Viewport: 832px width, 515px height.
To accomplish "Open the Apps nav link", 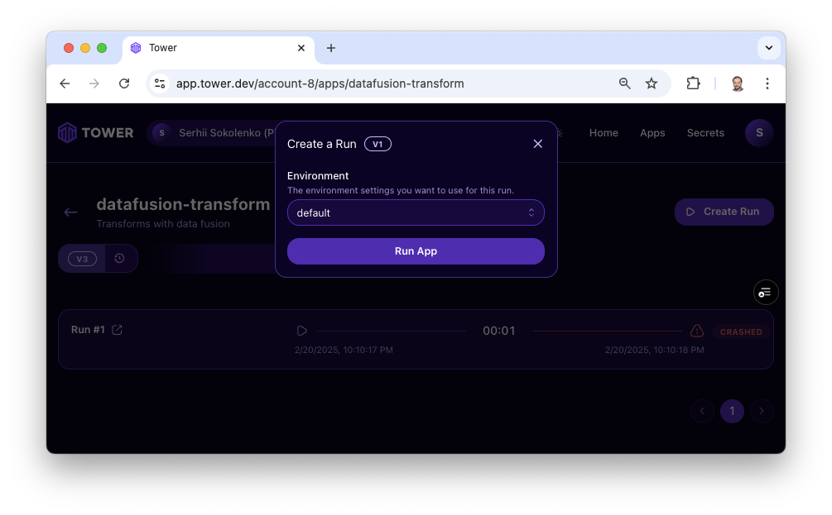I will tap(652, 133).
